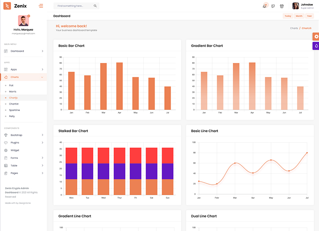
Task: Open the orange settings gear panel
Action: pyautogui.click(x=316, y=36)
